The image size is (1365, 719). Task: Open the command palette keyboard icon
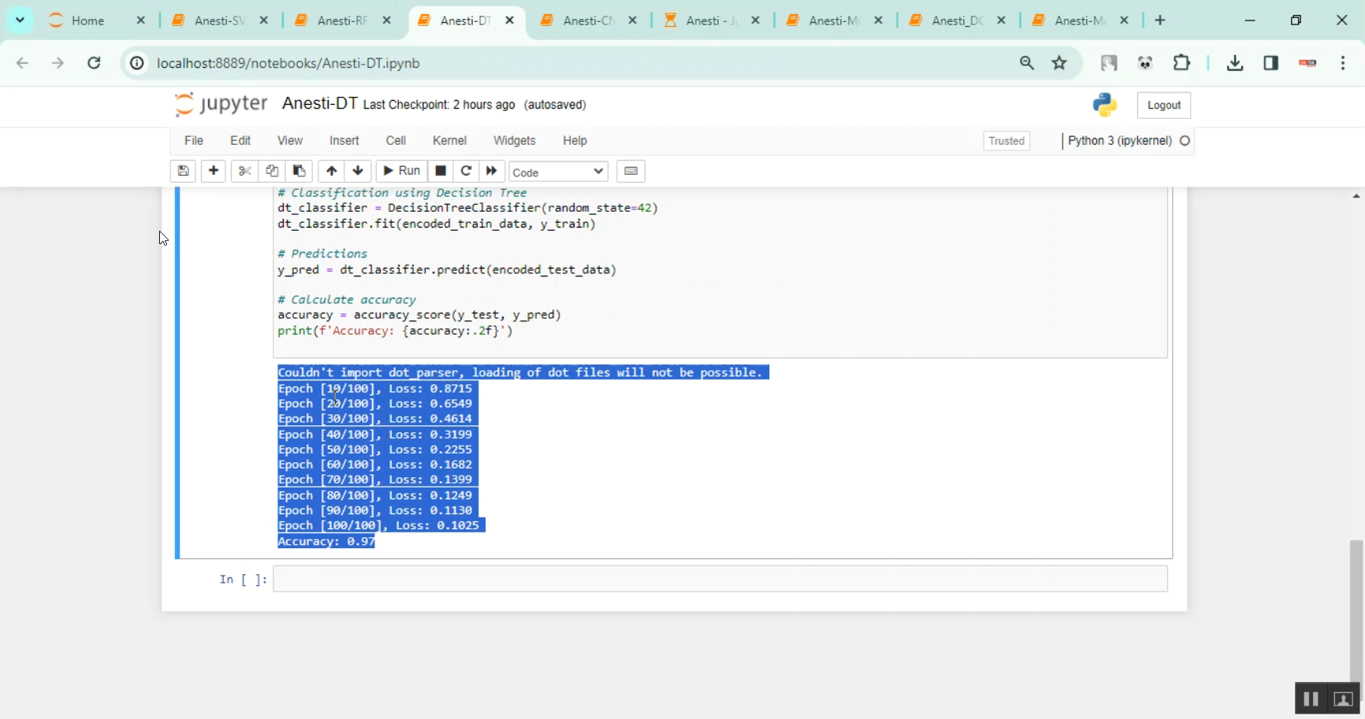[630, 171]
